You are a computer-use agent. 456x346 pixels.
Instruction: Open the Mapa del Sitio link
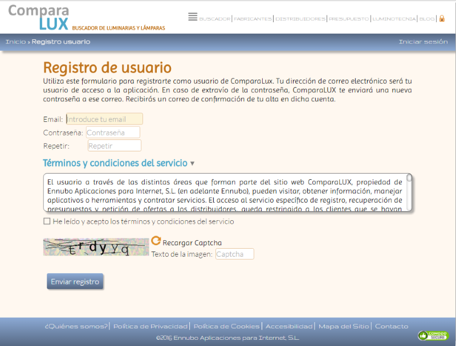click(344, 326)
